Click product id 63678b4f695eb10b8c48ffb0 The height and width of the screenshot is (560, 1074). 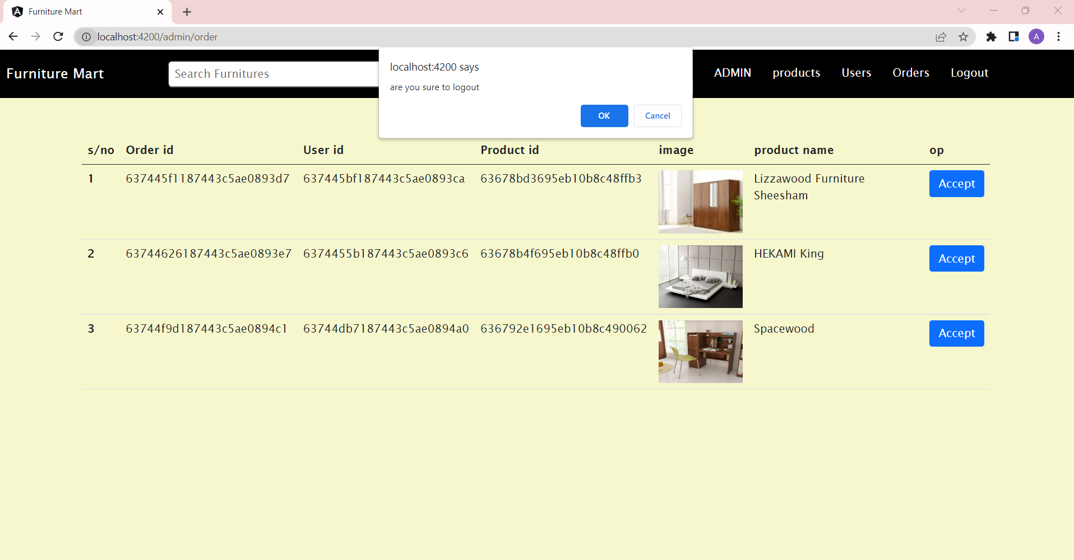coord(559,254)
